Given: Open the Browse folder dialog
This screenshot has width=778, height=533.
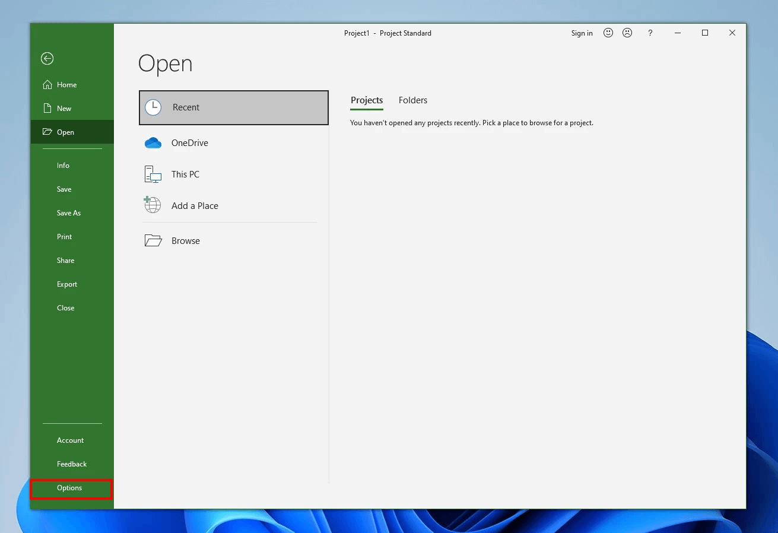Looking at the screenshot, I should point(185,240).
